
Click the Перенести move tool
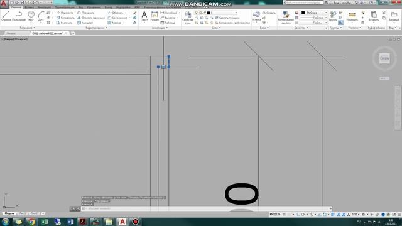(65, 13)
